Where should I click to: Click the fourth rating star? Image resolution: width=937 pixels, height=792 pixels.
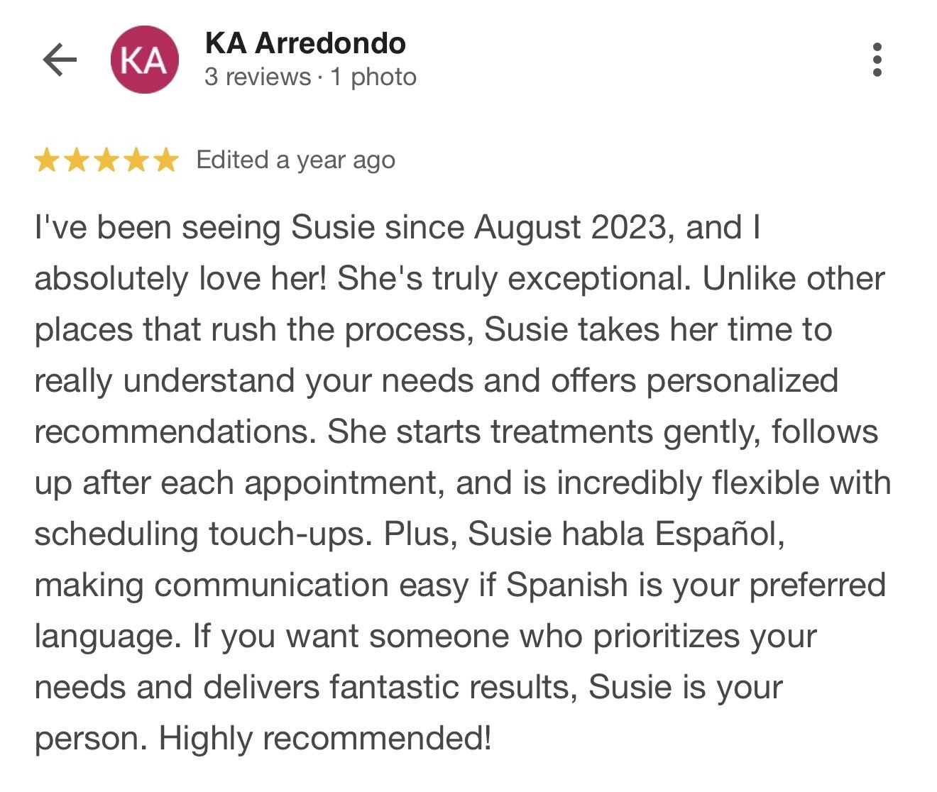click(136, 160)
